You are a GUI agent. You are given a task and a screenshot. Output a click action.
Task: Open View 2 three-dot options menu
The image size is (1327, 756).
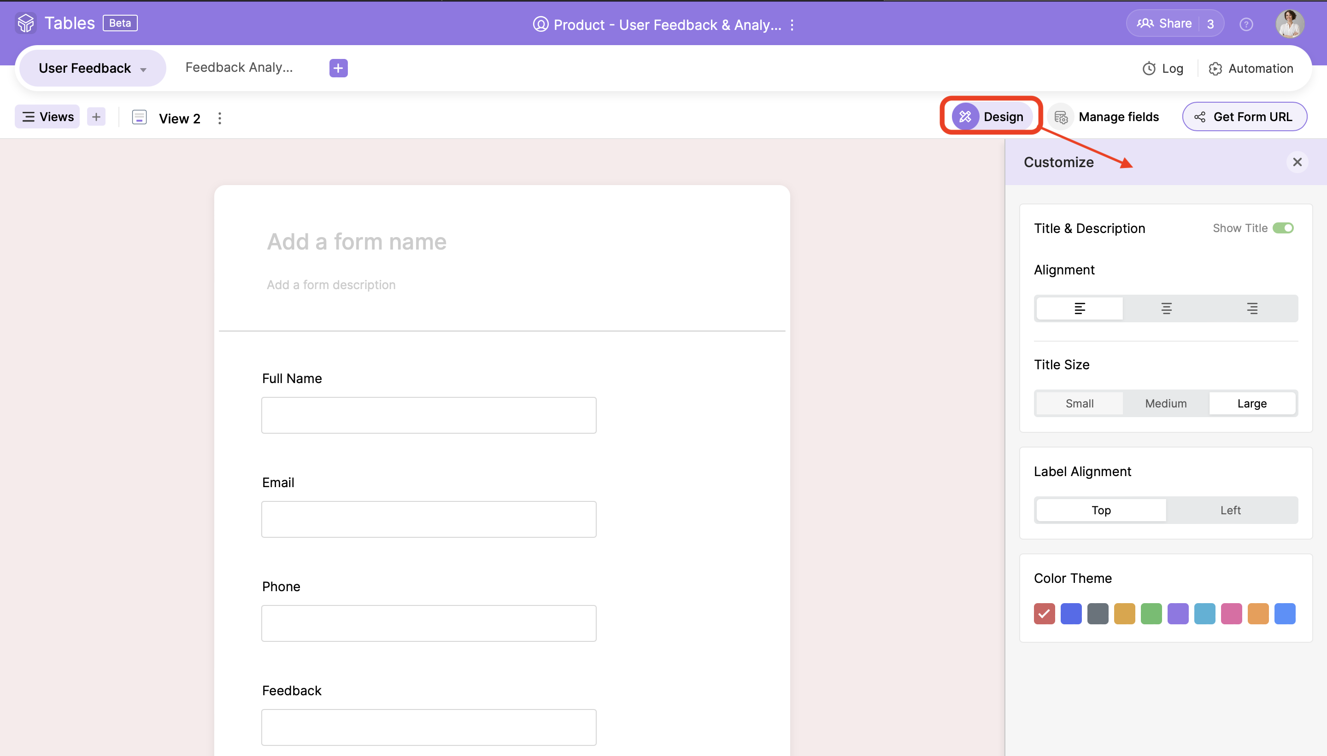click(x=220, y=118)
